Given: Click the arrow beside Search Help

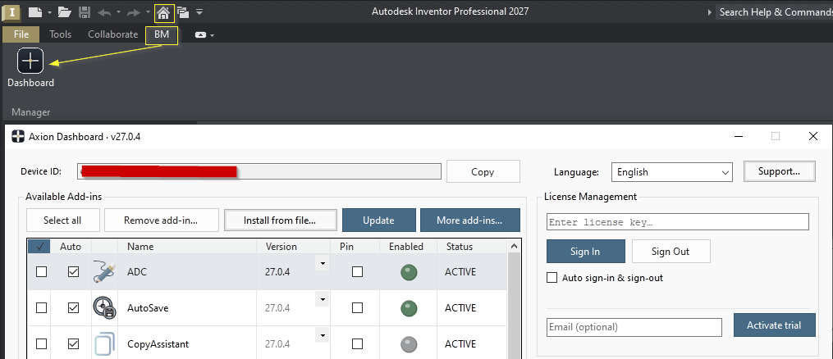Looking at the screenshot, I should click(x=710, y=11).
